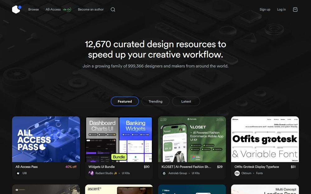
Task: Open Otfits grotesk font thumbnail
Action: click(265, 139)
